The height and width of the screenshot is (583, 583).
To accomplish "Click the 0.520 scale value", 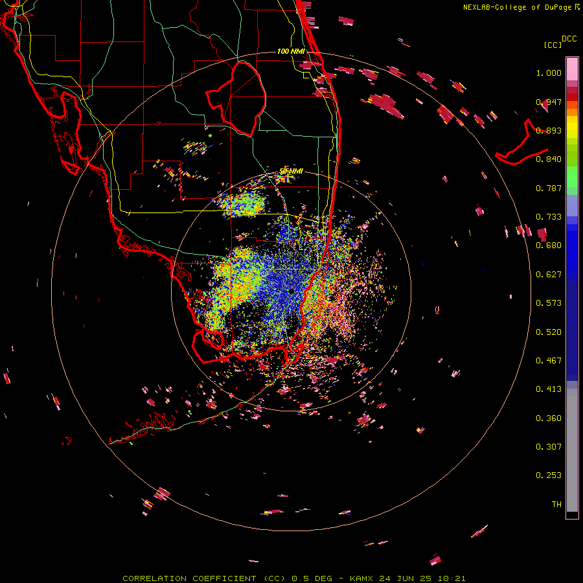I will [549, 332].
